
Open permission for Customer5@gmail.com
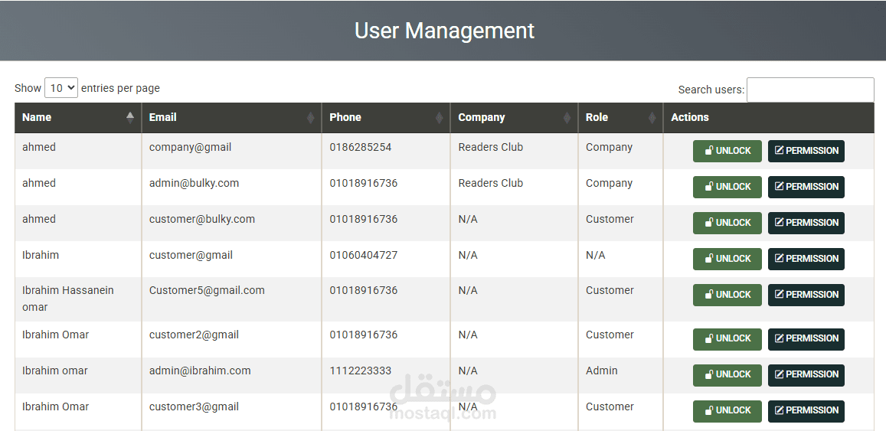[x=806, y=295]
